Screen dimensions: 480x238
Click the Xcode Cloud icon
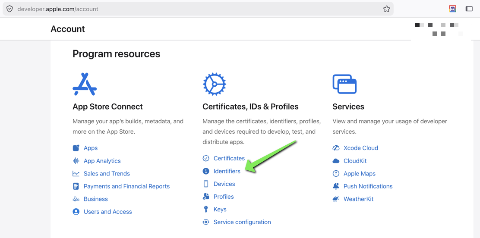click(x=336, y=148)
